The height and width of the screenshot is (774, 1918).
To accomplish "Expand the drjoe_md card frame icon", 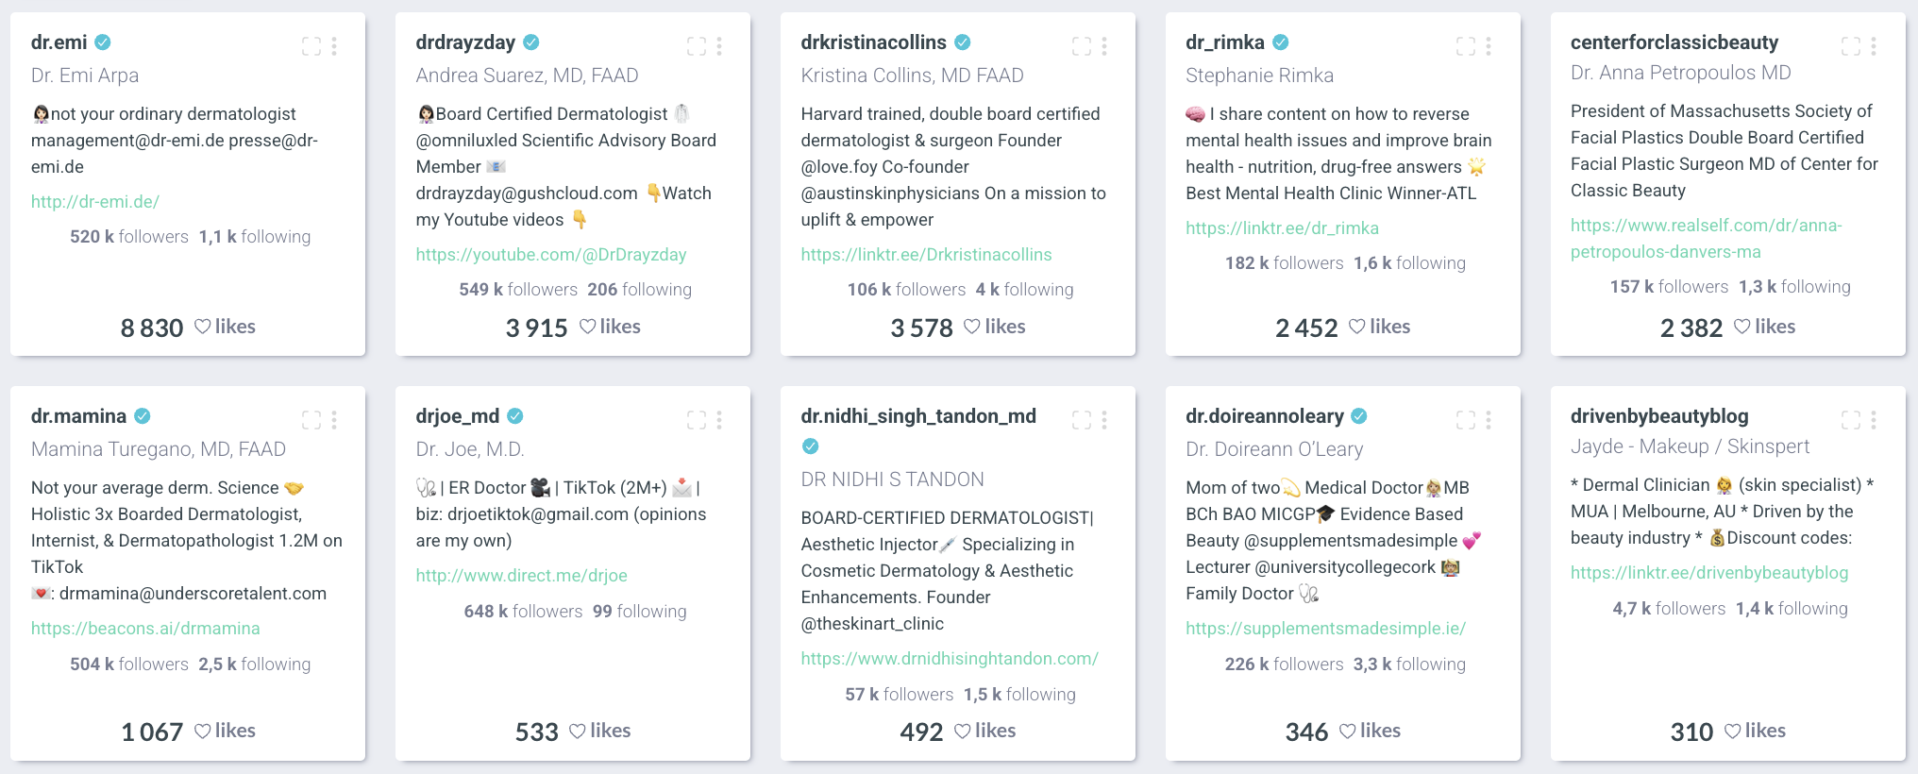I will 697,420.
